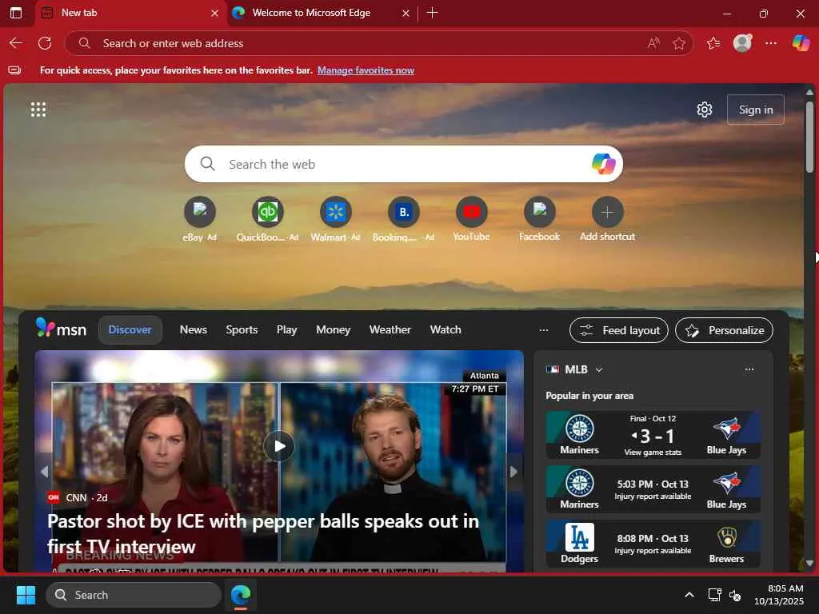Click Popular in your area text

(x=589, y=396)
